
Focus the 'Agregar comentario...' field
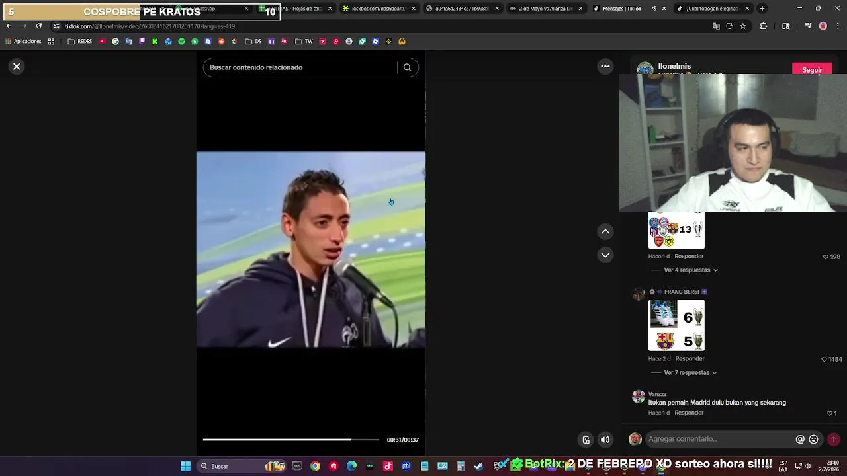(720, 439)
